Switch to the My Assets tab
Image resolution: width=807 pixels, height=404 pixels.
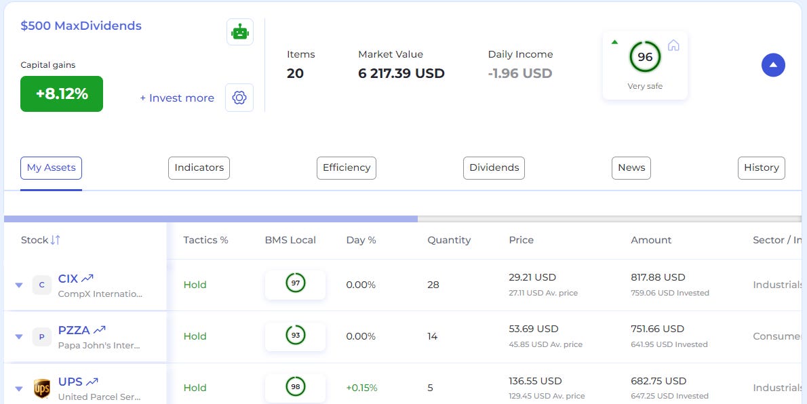(51, 168)
